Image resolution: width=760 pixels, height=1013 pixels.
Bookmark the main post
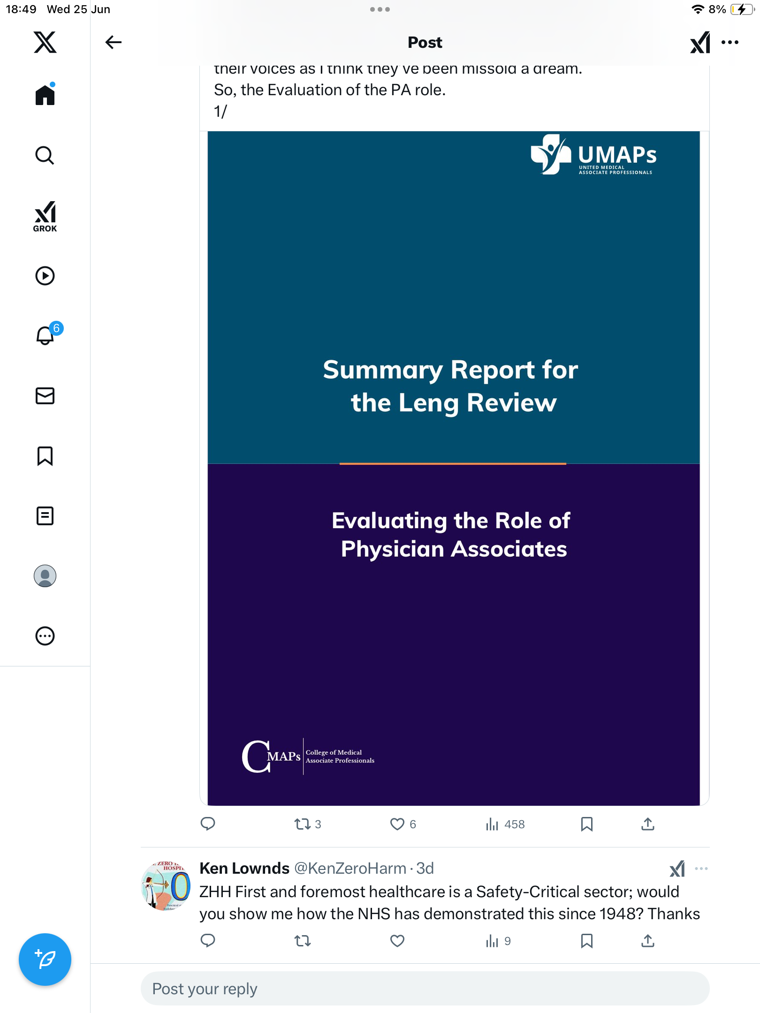[586, 824]
